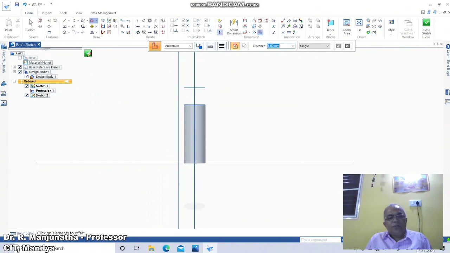Activate the Line drawing tool

[64, 20]
